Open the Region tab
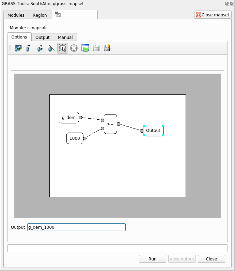 point(40,15)
